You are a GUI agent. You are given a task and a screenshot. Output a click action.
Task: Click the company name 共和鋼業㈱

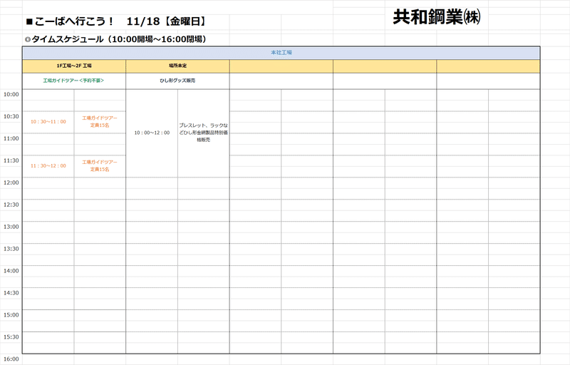coord(437,17)
